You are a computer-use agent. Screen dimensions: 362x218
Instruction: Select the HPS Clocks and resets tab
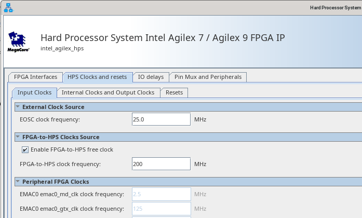click(x=97, y=77)
